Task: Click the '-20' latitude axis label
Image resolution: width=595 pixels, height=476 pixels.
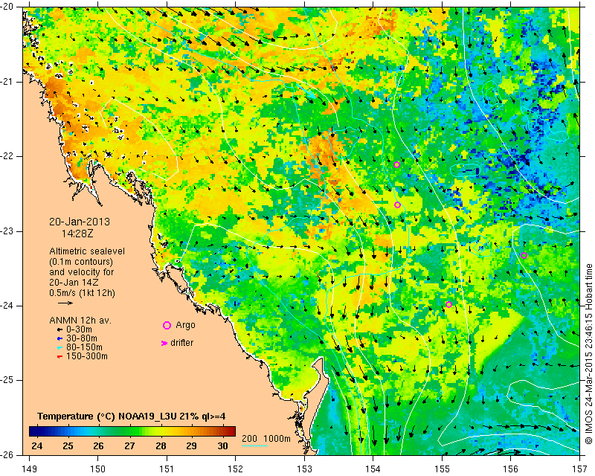Action: (7, 7)
